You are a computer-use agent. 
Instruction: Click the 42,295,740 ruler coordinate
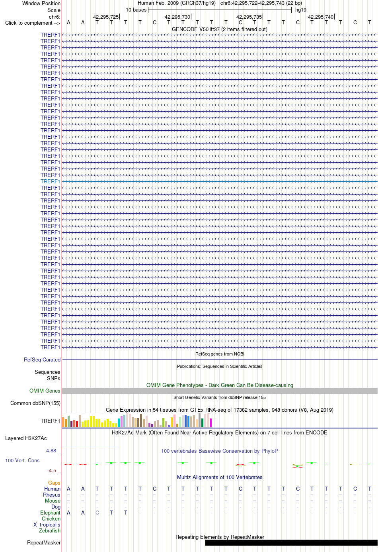point(321,17)
